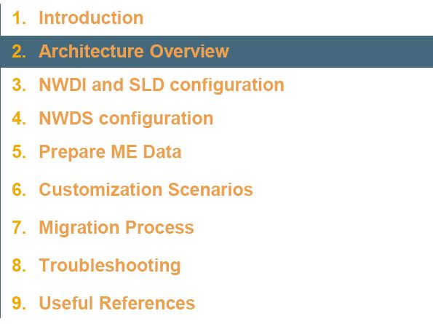Open the NWDS configuration section
Screen dimensions: 433x324
pyautogui.click(x=126, y=119)
